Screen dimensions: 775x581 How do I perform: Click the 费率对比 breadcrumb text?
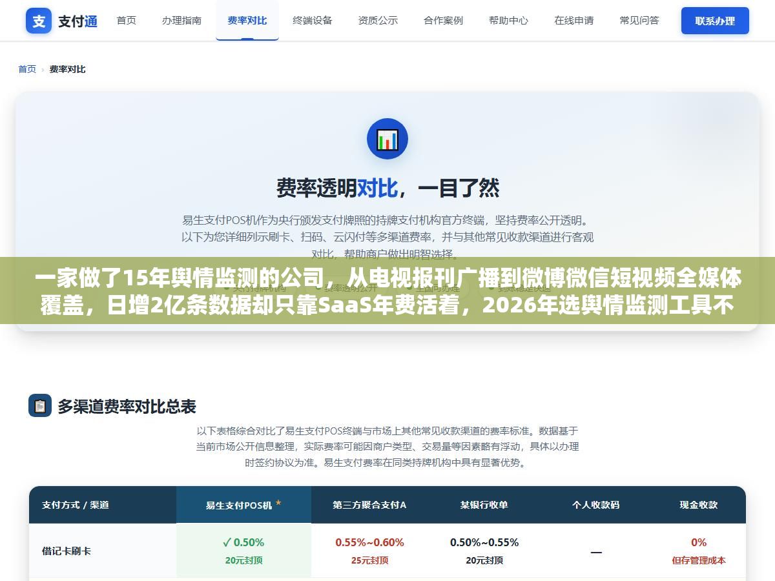(67, 69)
